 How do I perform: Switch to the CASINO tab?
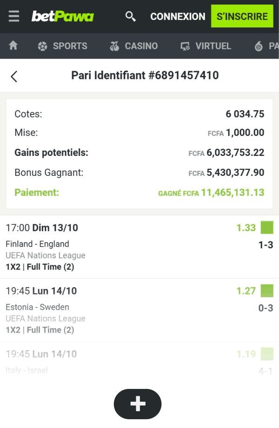coord(141,46)
